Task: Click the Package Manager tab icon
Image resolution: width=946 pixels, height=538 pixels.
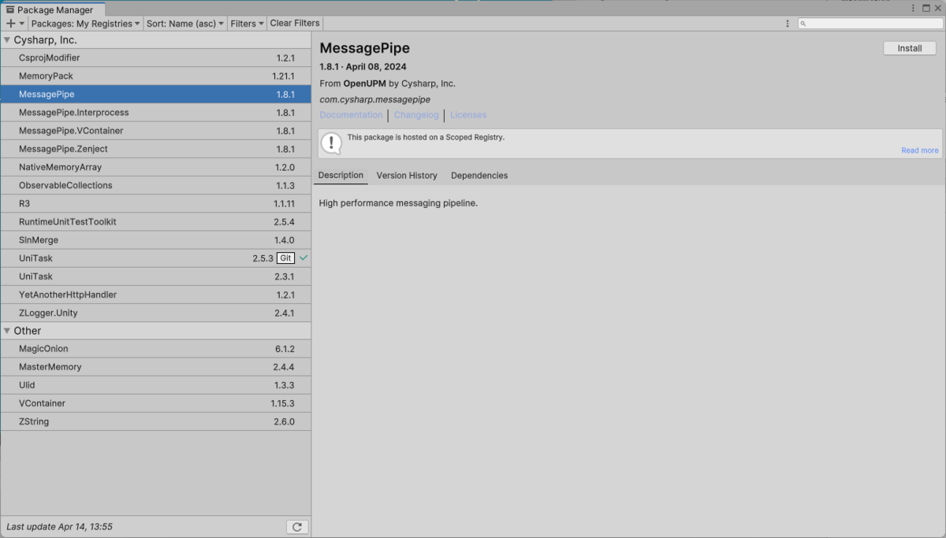Action: click(10, 10)
